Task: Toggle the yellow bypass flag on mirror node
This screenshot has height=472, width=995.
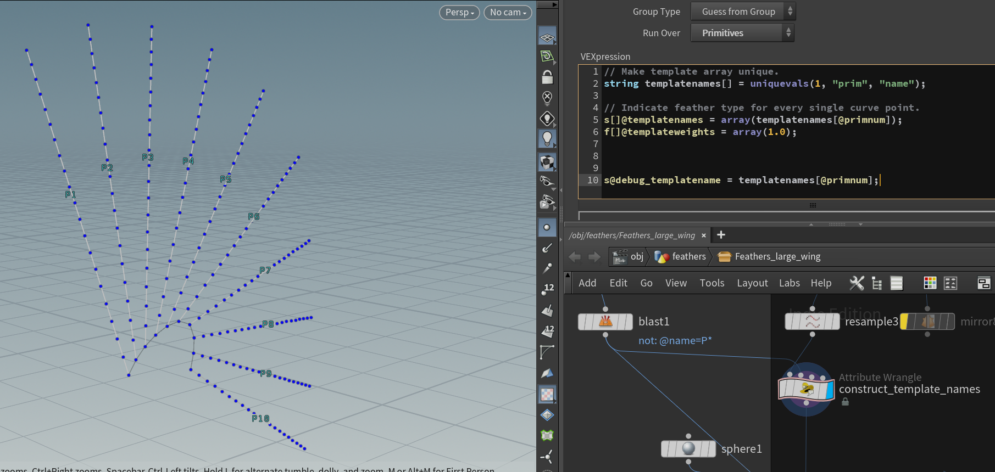Action: 904,322
